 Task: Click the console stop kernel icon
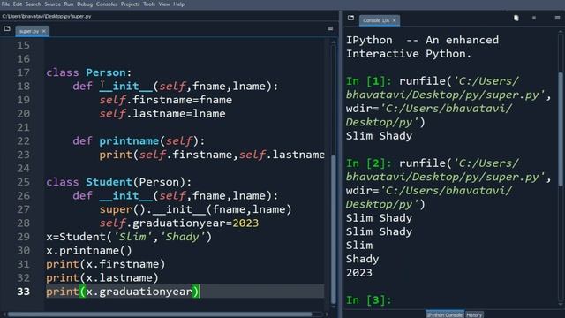tap(534, 18)
